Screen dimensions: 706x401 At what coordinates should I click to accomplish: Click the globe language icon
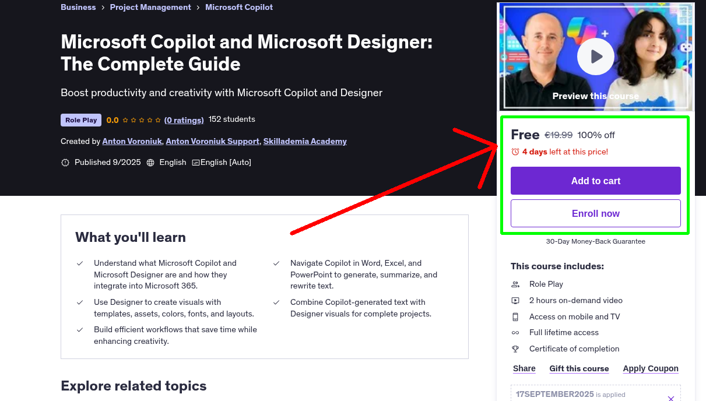pyautogui.click(x=150, y=163)
